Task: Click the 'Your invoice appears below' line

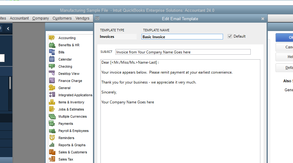Action: coord(167,72)
